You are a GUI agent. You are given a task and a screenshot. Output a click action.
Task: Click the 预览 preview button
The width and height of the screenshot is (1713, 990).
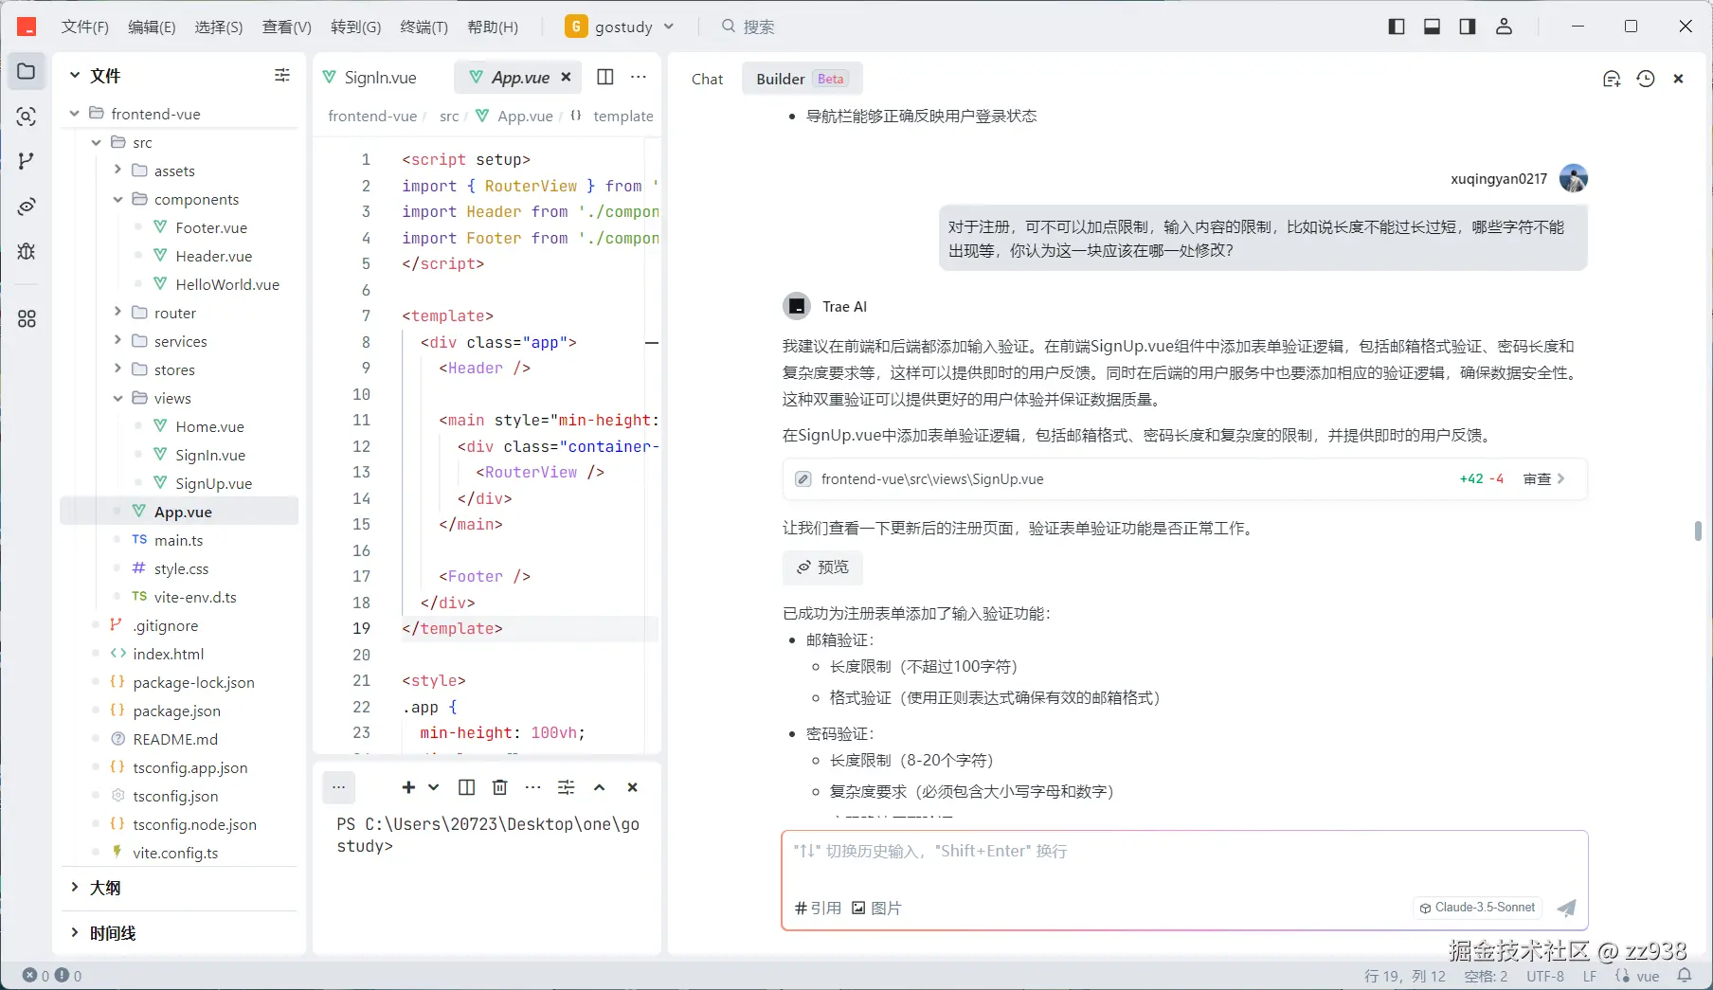[822, 567]
